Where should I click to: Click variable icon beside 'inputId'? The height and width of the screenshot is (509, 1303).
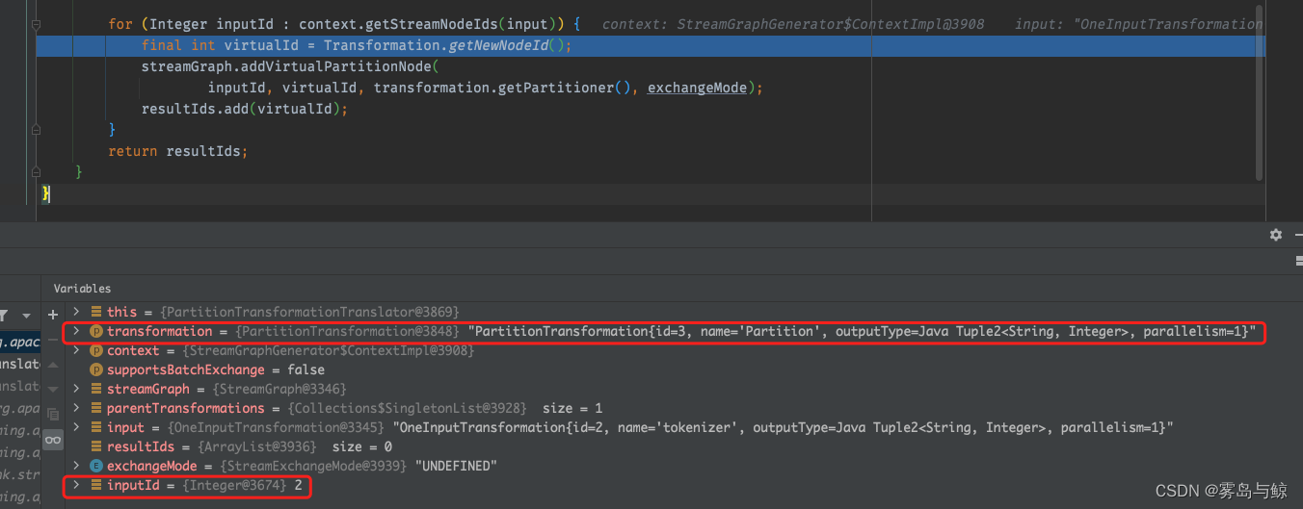click(96, 486)
